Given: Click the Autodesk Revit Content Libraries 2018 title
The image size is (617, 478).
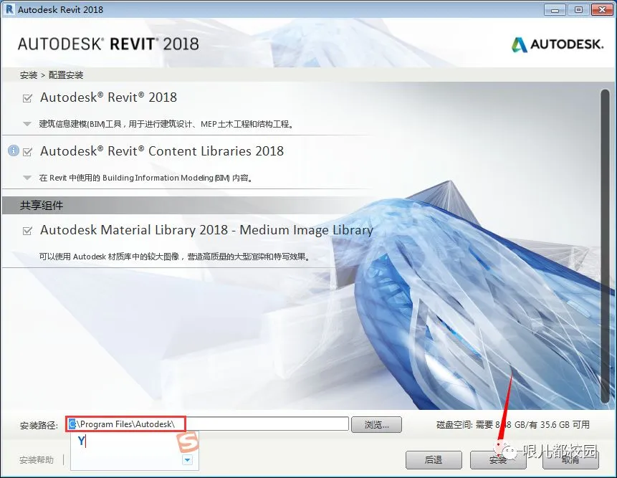Looking at the screenshot, I should [162, 150].
